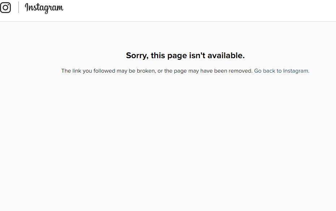This screenshot has height=211, width=336.
Task: Click the Instagram camera glyph icon
Action: click(5, 8)
